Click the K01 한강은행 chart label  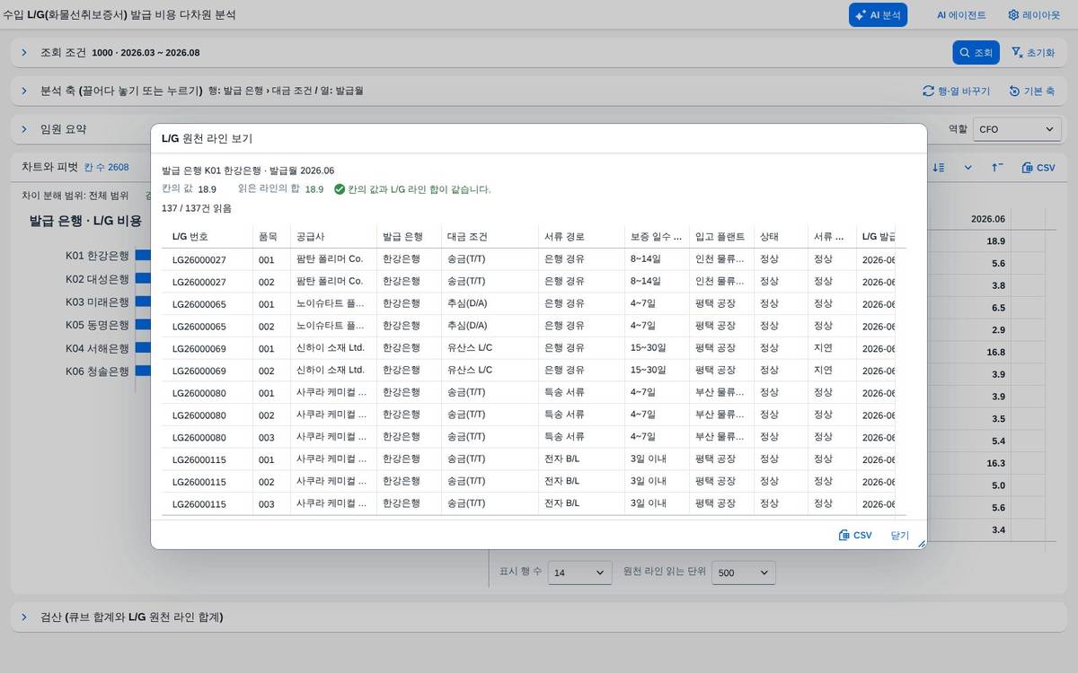(97, 256)
